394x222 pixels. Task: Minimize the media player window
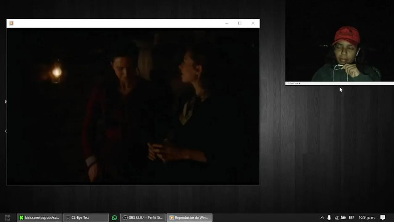227,23
